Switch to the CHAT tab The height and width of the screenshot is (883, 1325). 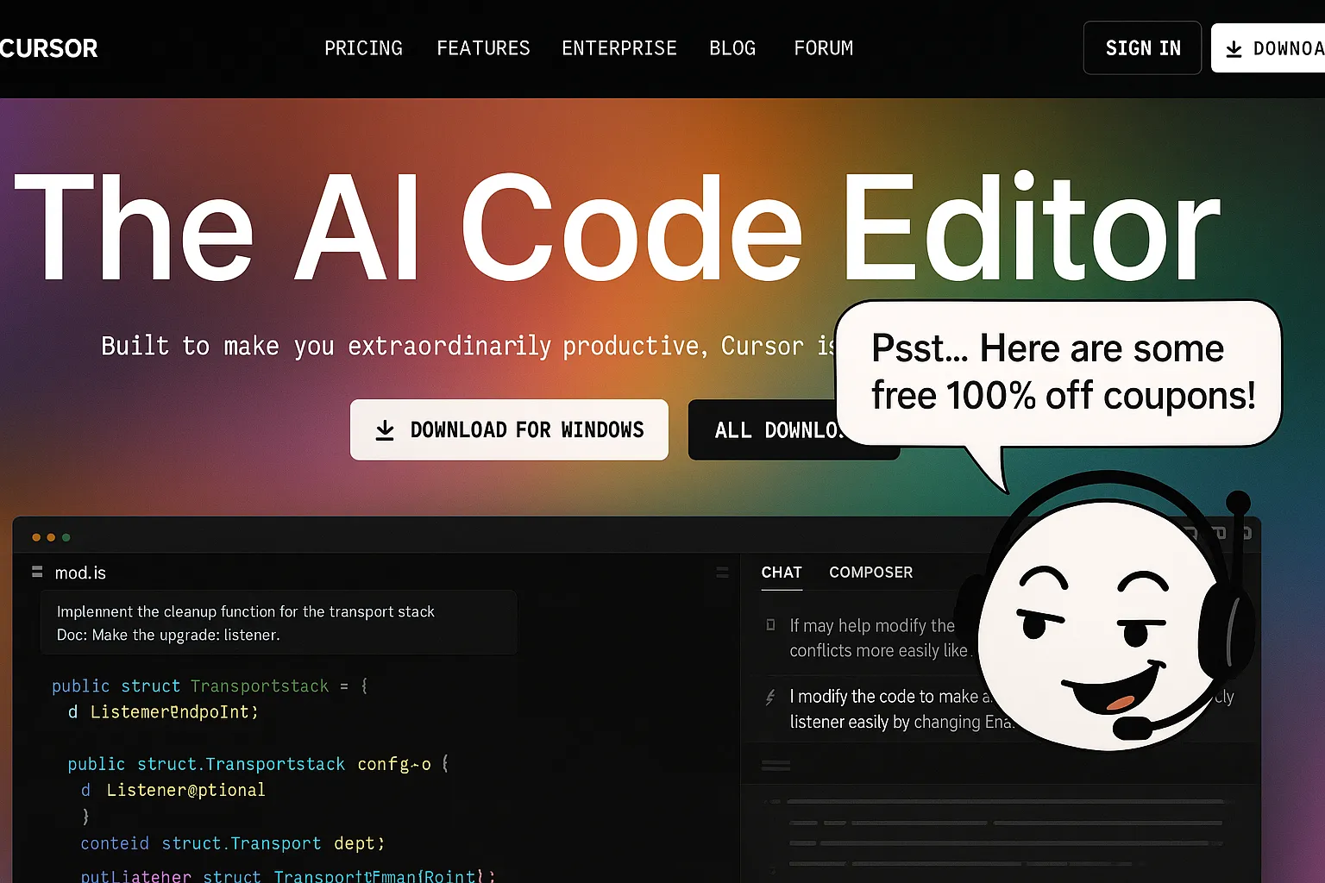coord(782,573)
